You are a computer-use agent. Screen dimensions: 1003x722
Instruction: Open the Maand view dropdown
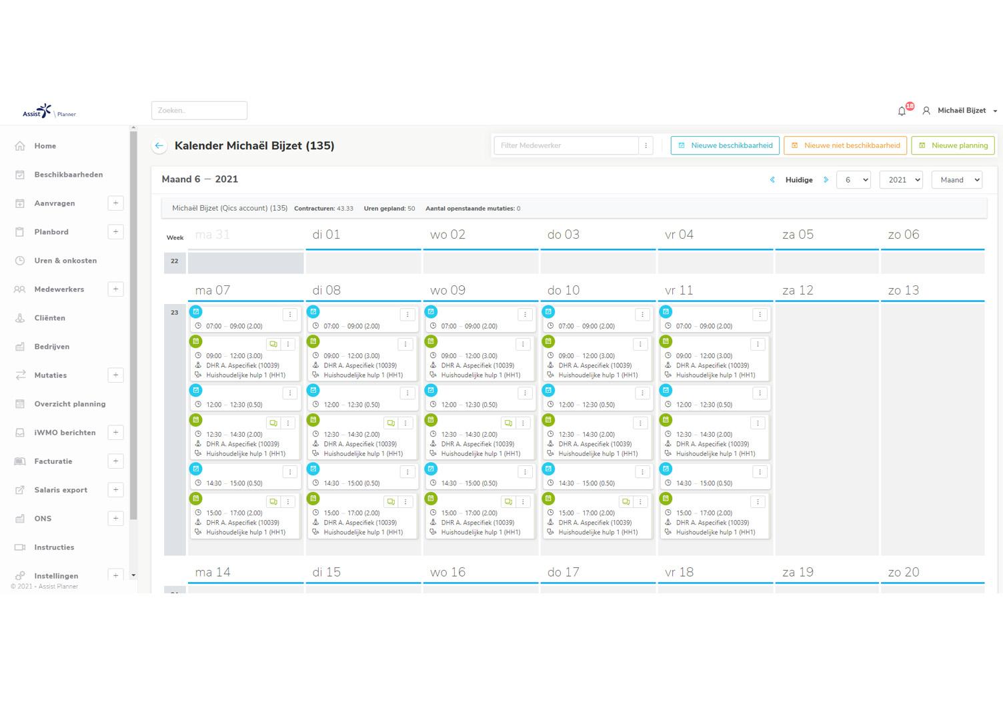click(x=956, y=180)
